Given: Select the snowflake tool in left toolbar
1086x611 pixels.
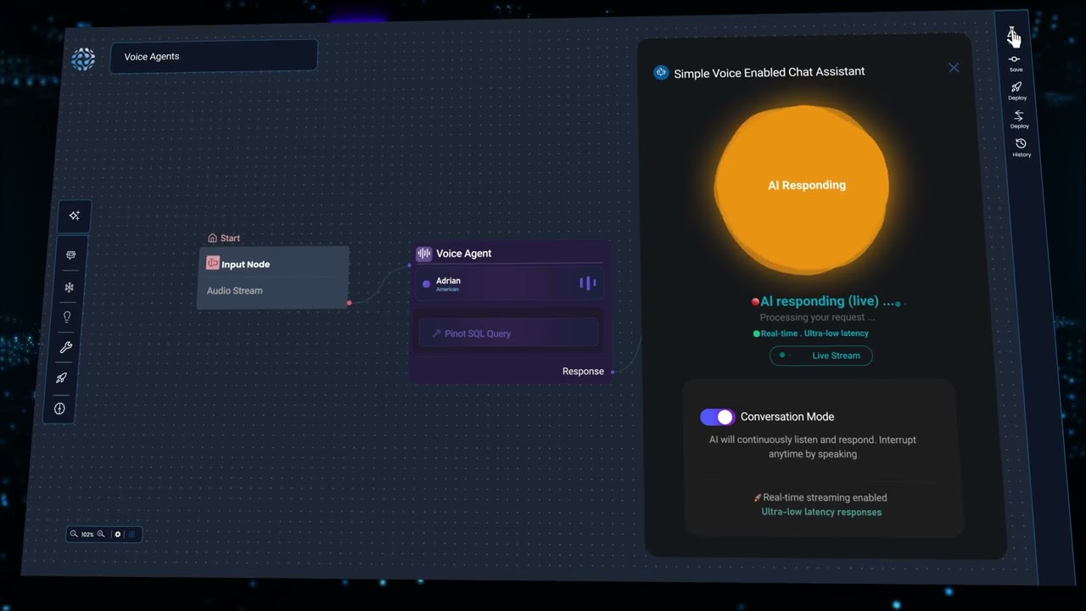Looking at the screenshot, I should tap(70, 287).
